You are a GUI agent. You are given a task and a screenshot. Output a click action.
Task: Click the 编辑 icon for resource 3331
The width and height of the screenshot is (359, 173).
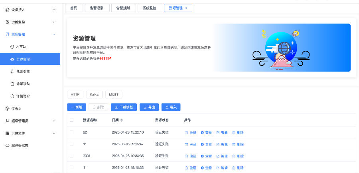(x=218, y=156)
